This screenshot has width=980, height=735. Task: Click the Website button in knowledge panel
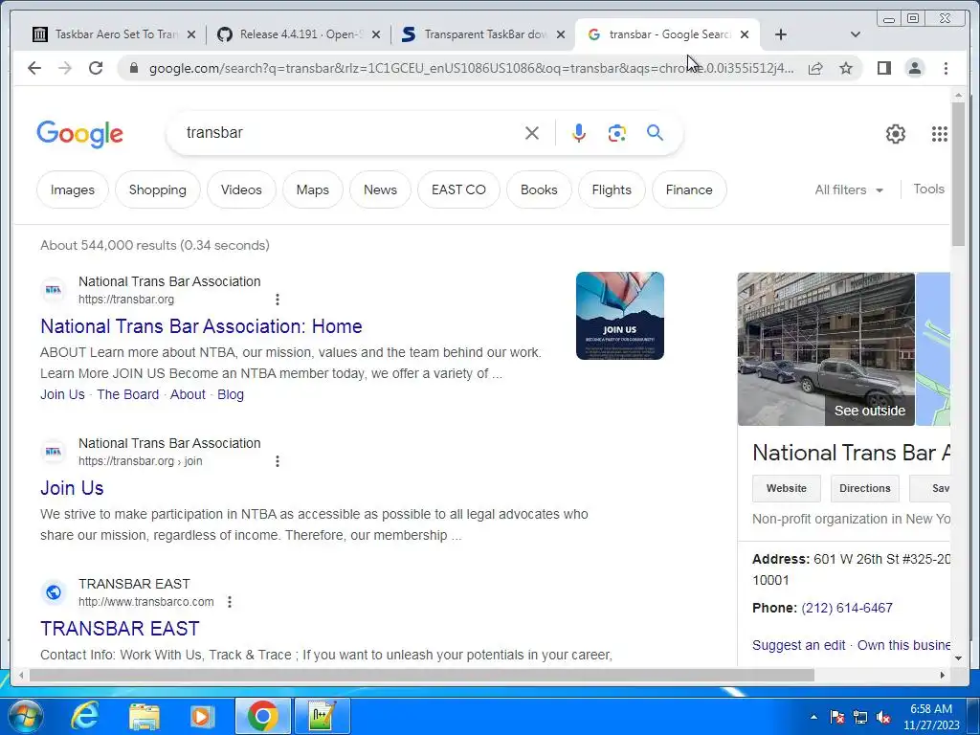pyautogui.click(x=787, y=488)
